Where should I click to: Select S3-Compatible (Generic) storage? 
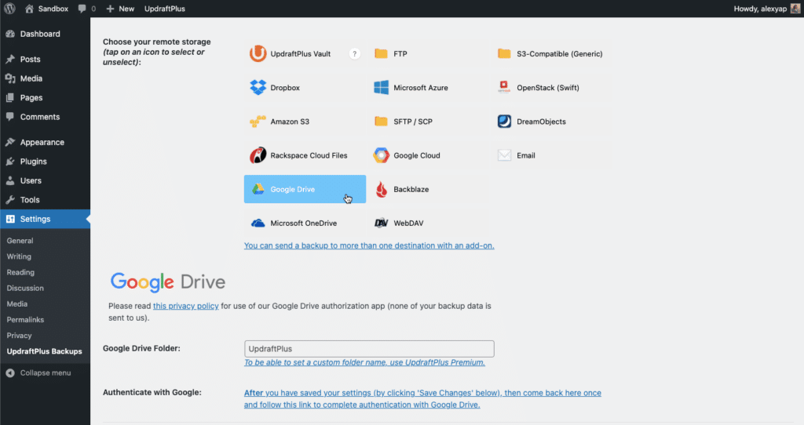550,54
